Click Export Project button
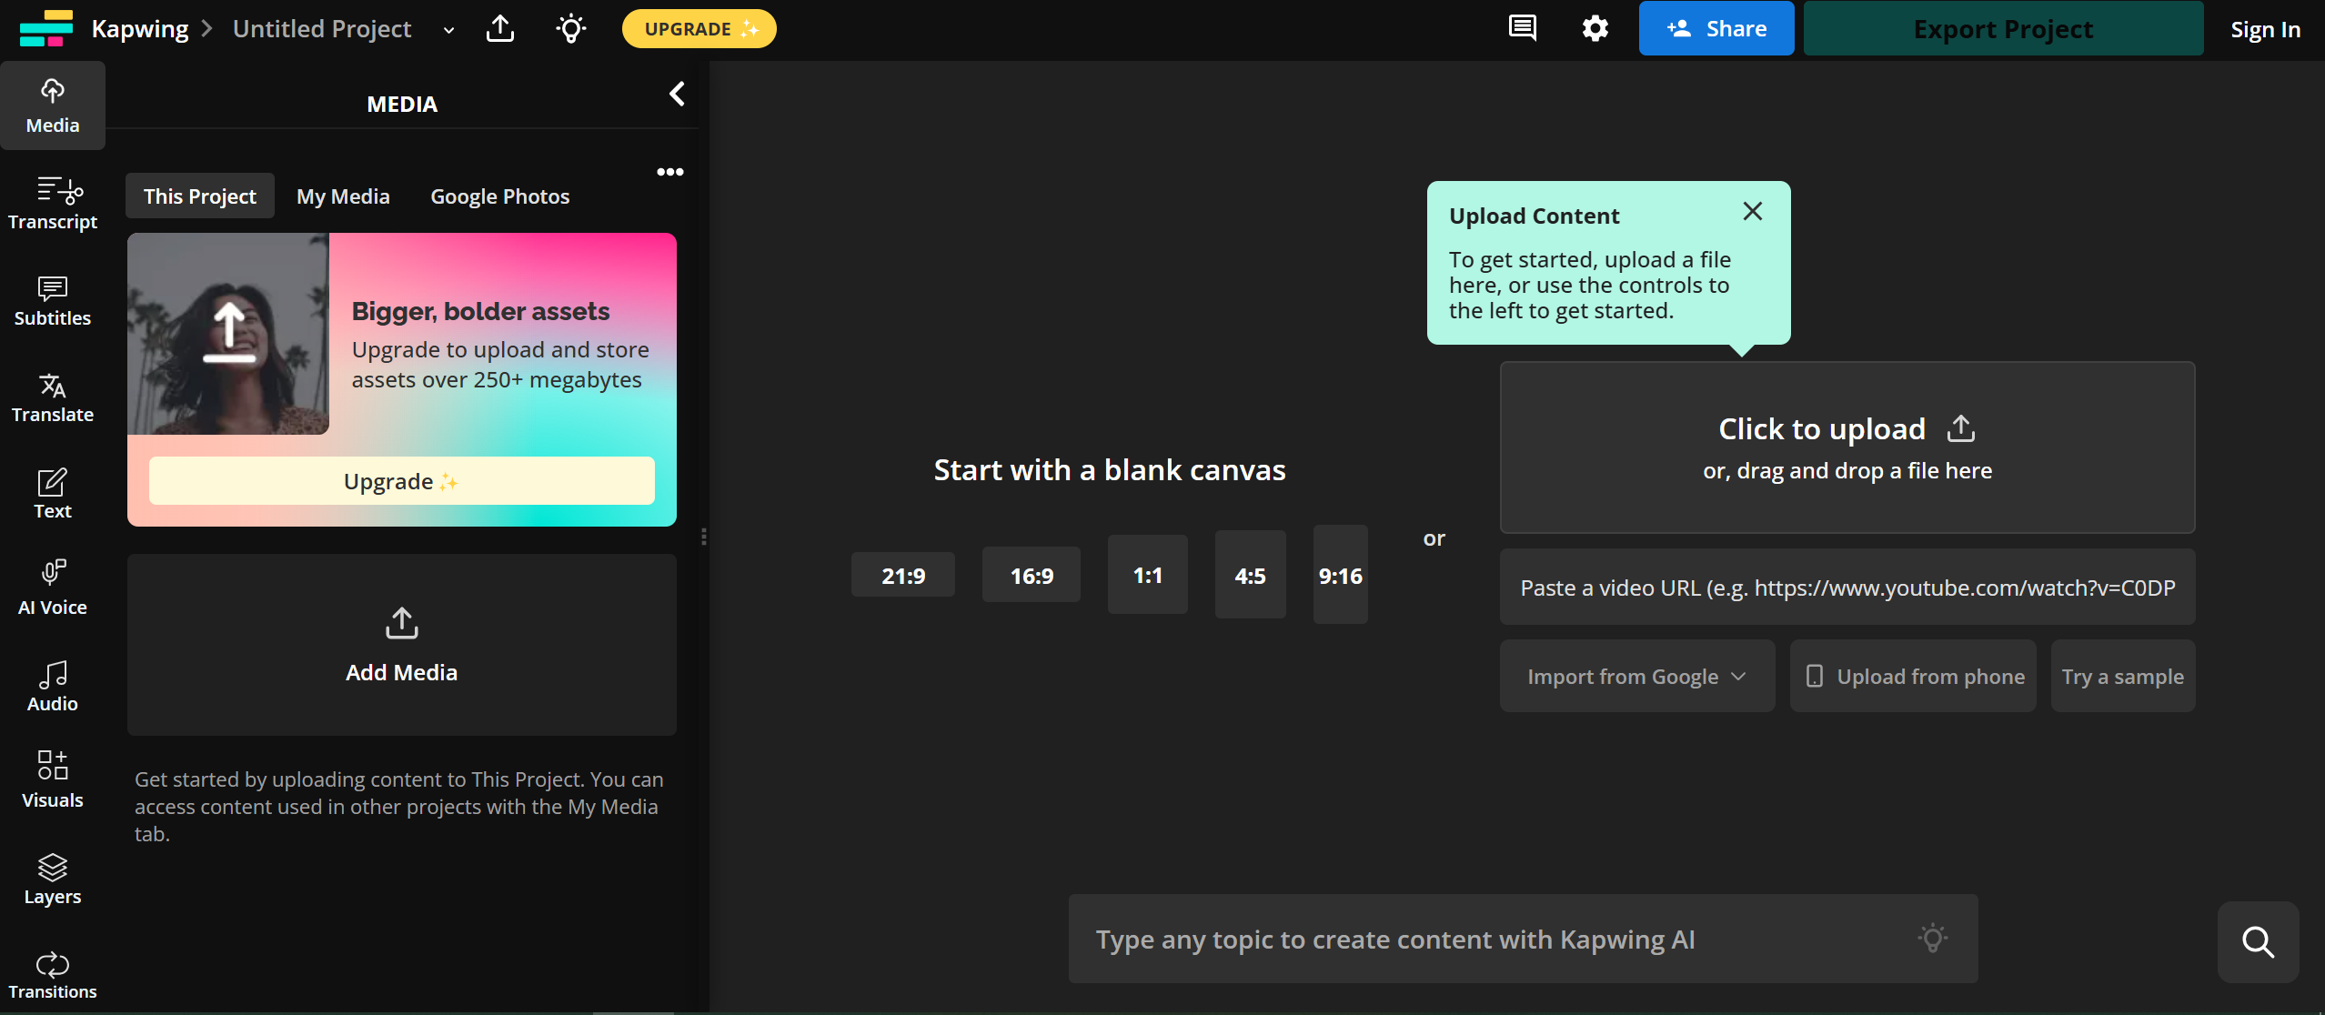Image resolution: width=2325 pixels, height=1015 pixels. [x=2003, y=28]
